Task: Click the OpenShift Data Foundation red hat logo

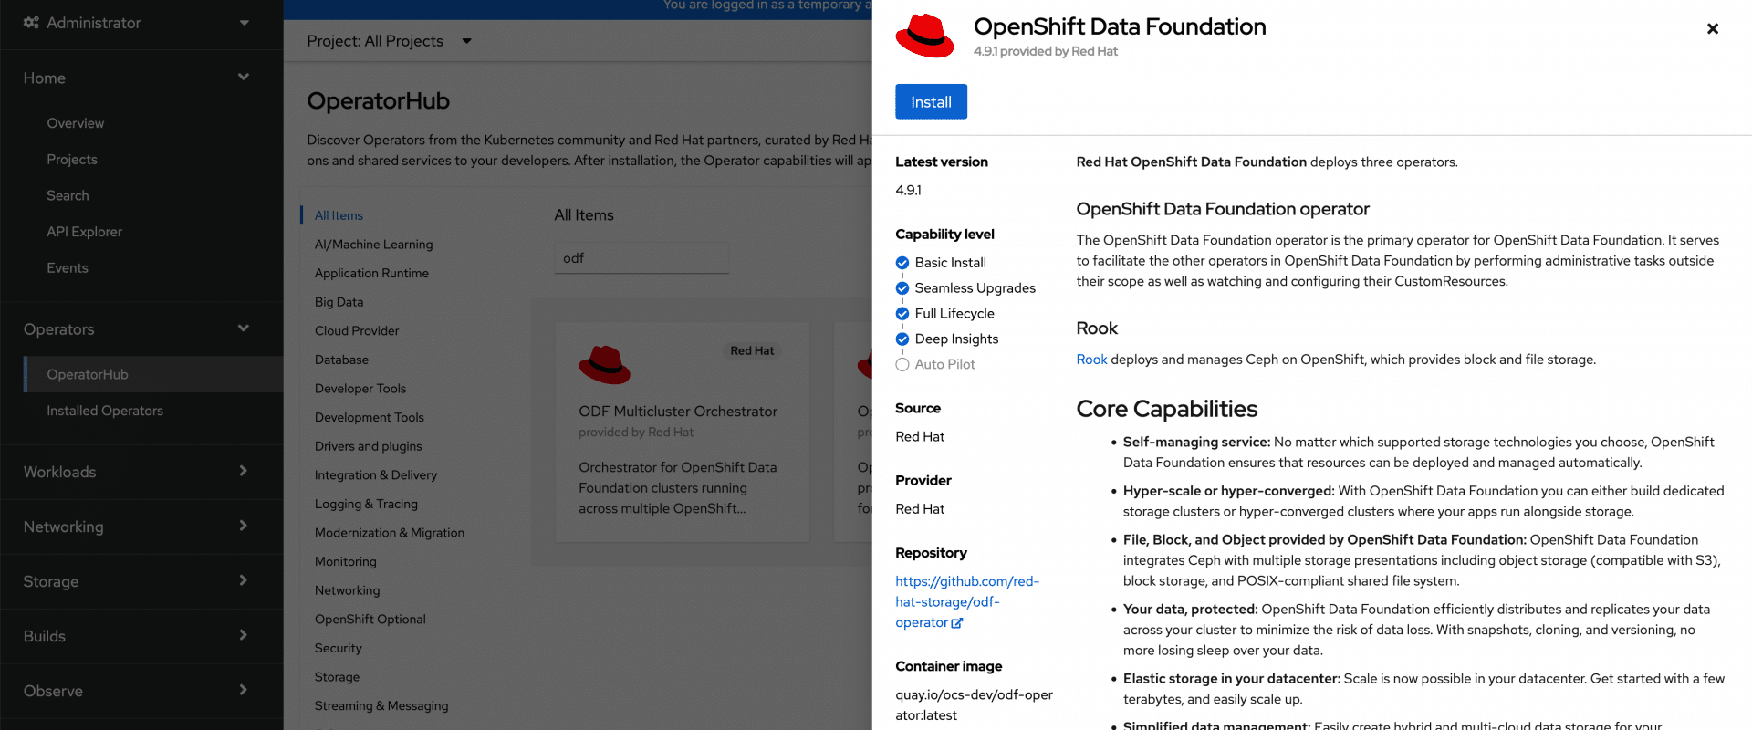Action: pyautogui.click(x=924, y=36)
